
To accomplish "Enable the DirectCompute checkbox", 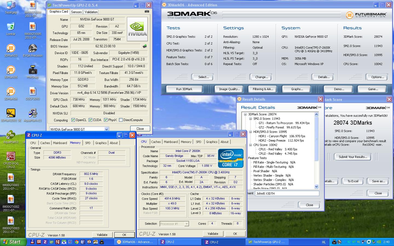I will (121, 120).
